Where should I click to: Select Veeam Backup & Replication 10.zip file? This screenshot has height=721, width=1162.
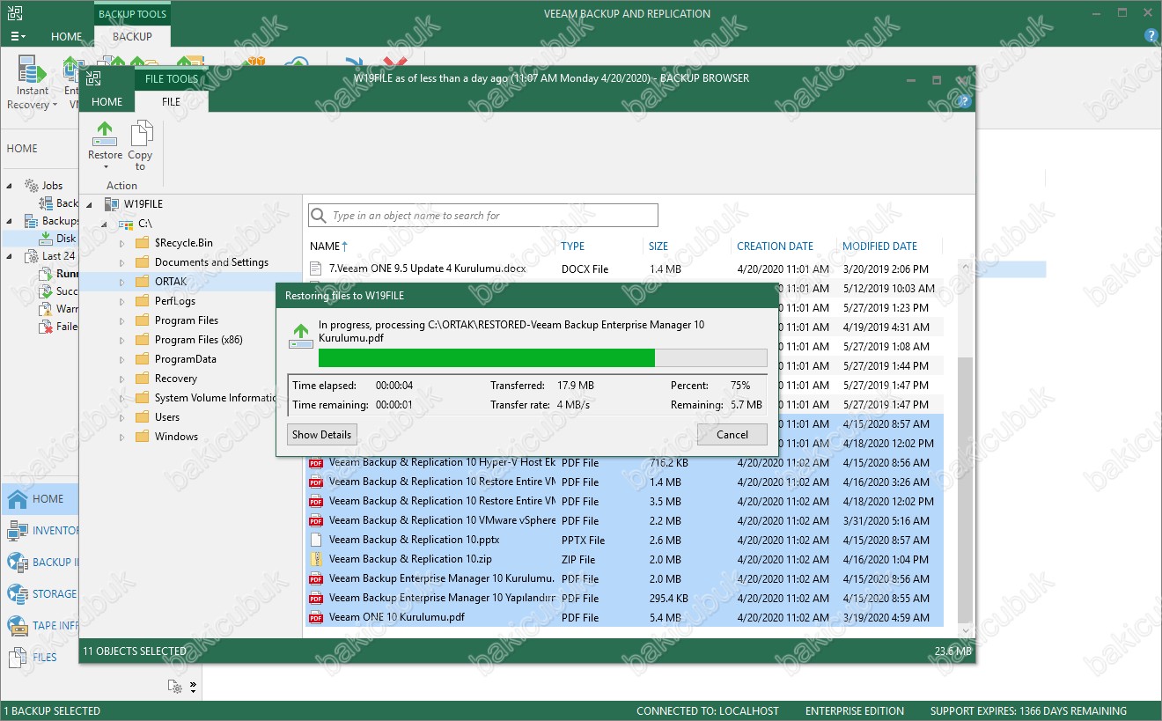click(625, 559)
